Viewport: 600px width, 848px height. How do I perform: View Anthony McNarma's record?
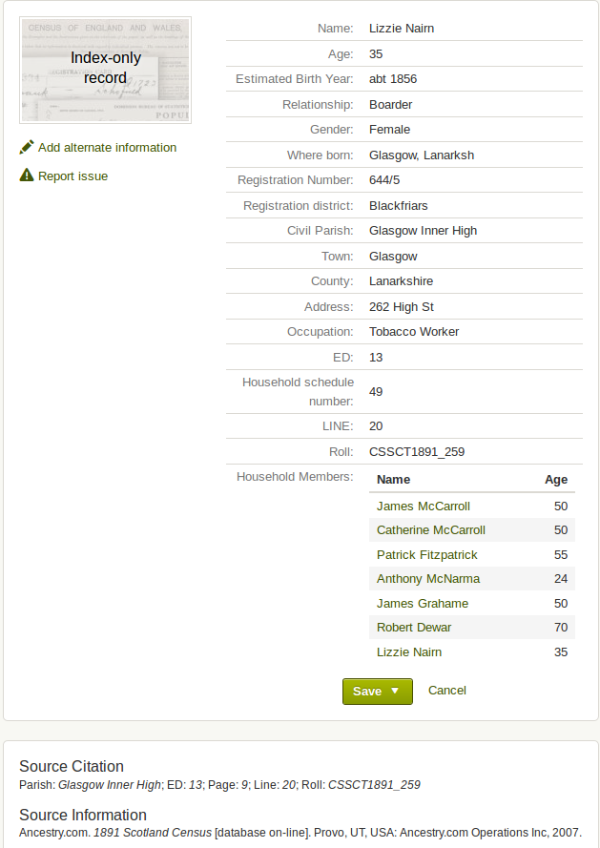point(427,579)
